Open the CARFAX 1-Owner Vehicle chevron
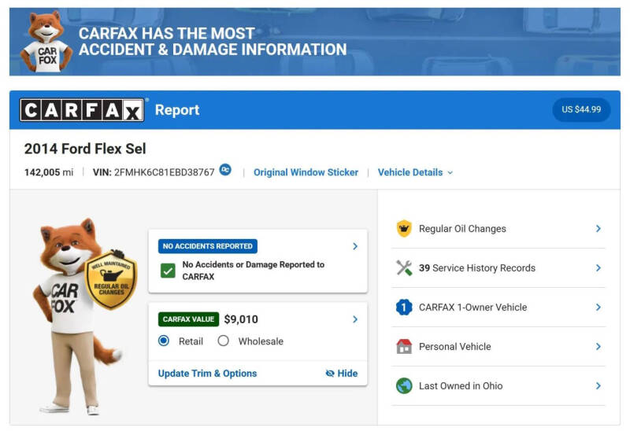Image resolution: width=630 pixels, height=431 pixels. pos(598,308)
